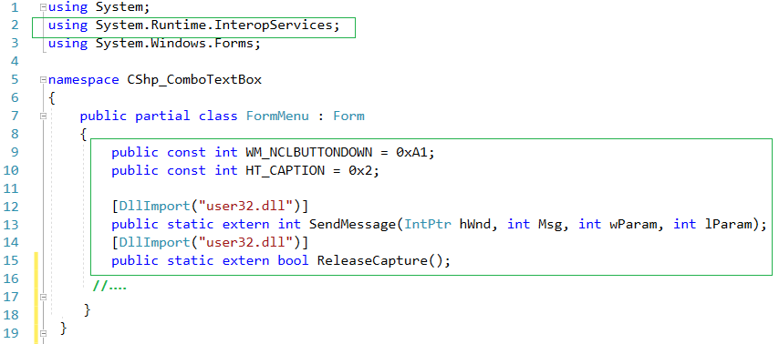Viewport: 779px width, 344px height.
Task: Collapse the CShp_ComboTextBox namespace block
Action: tap(43, 80)
